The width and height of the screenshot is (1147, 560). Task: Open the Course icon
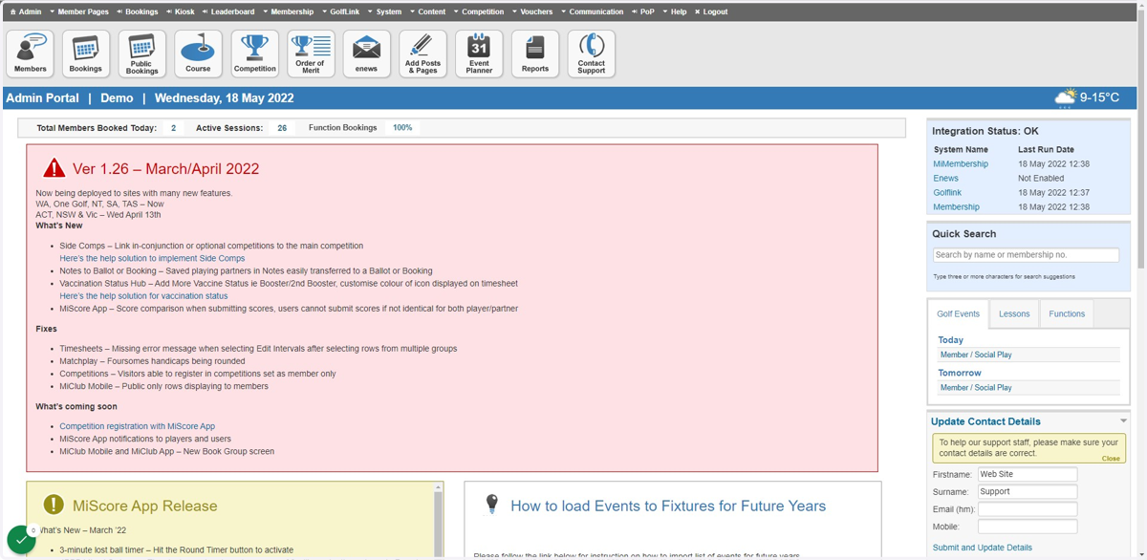[198, 54]
